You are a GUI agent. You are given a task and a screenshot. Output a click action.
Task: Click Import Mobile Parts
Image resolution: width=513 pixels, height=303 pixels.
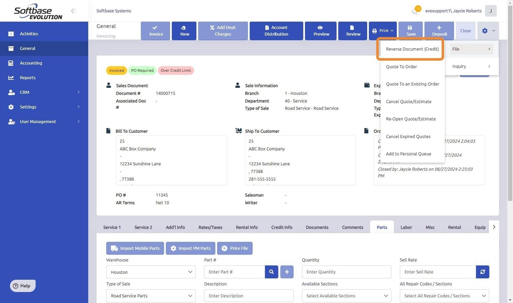pos(135,248)
